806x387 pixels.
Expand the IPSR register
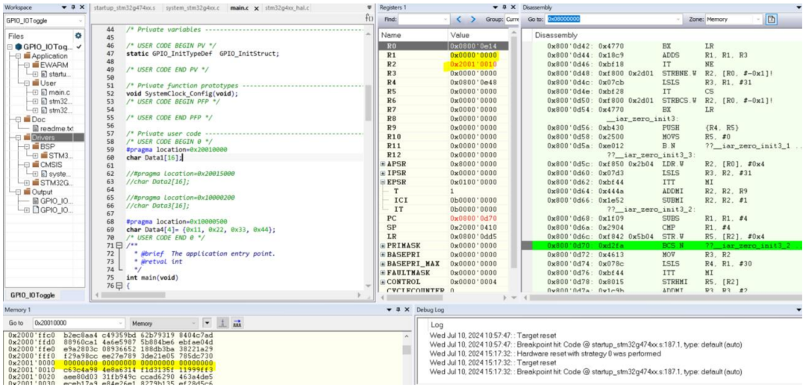[x=382, y=173]
